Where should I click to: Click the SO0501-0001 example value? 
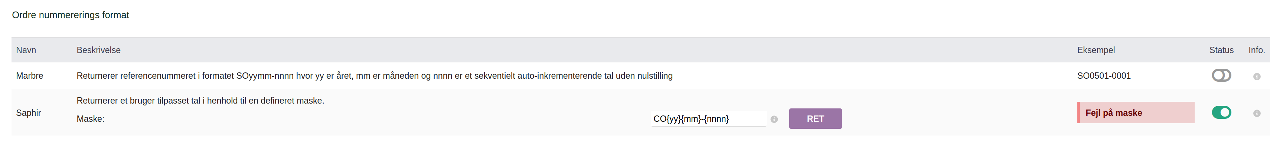point(1104,76)
